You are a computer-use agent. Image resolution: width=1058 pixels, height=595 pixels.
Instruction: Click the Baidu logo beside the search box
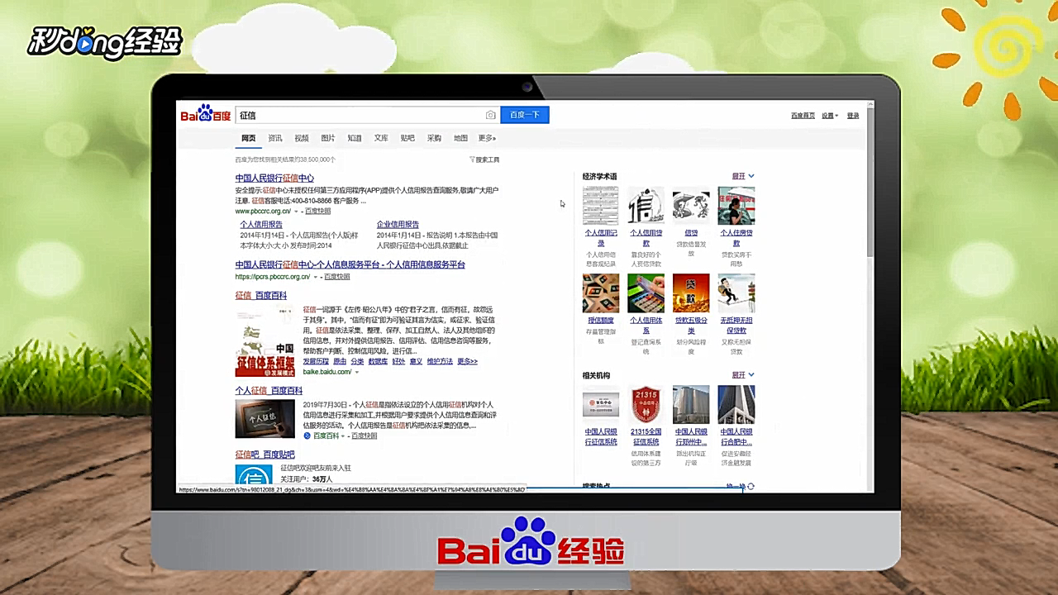(x=206, y=114)
